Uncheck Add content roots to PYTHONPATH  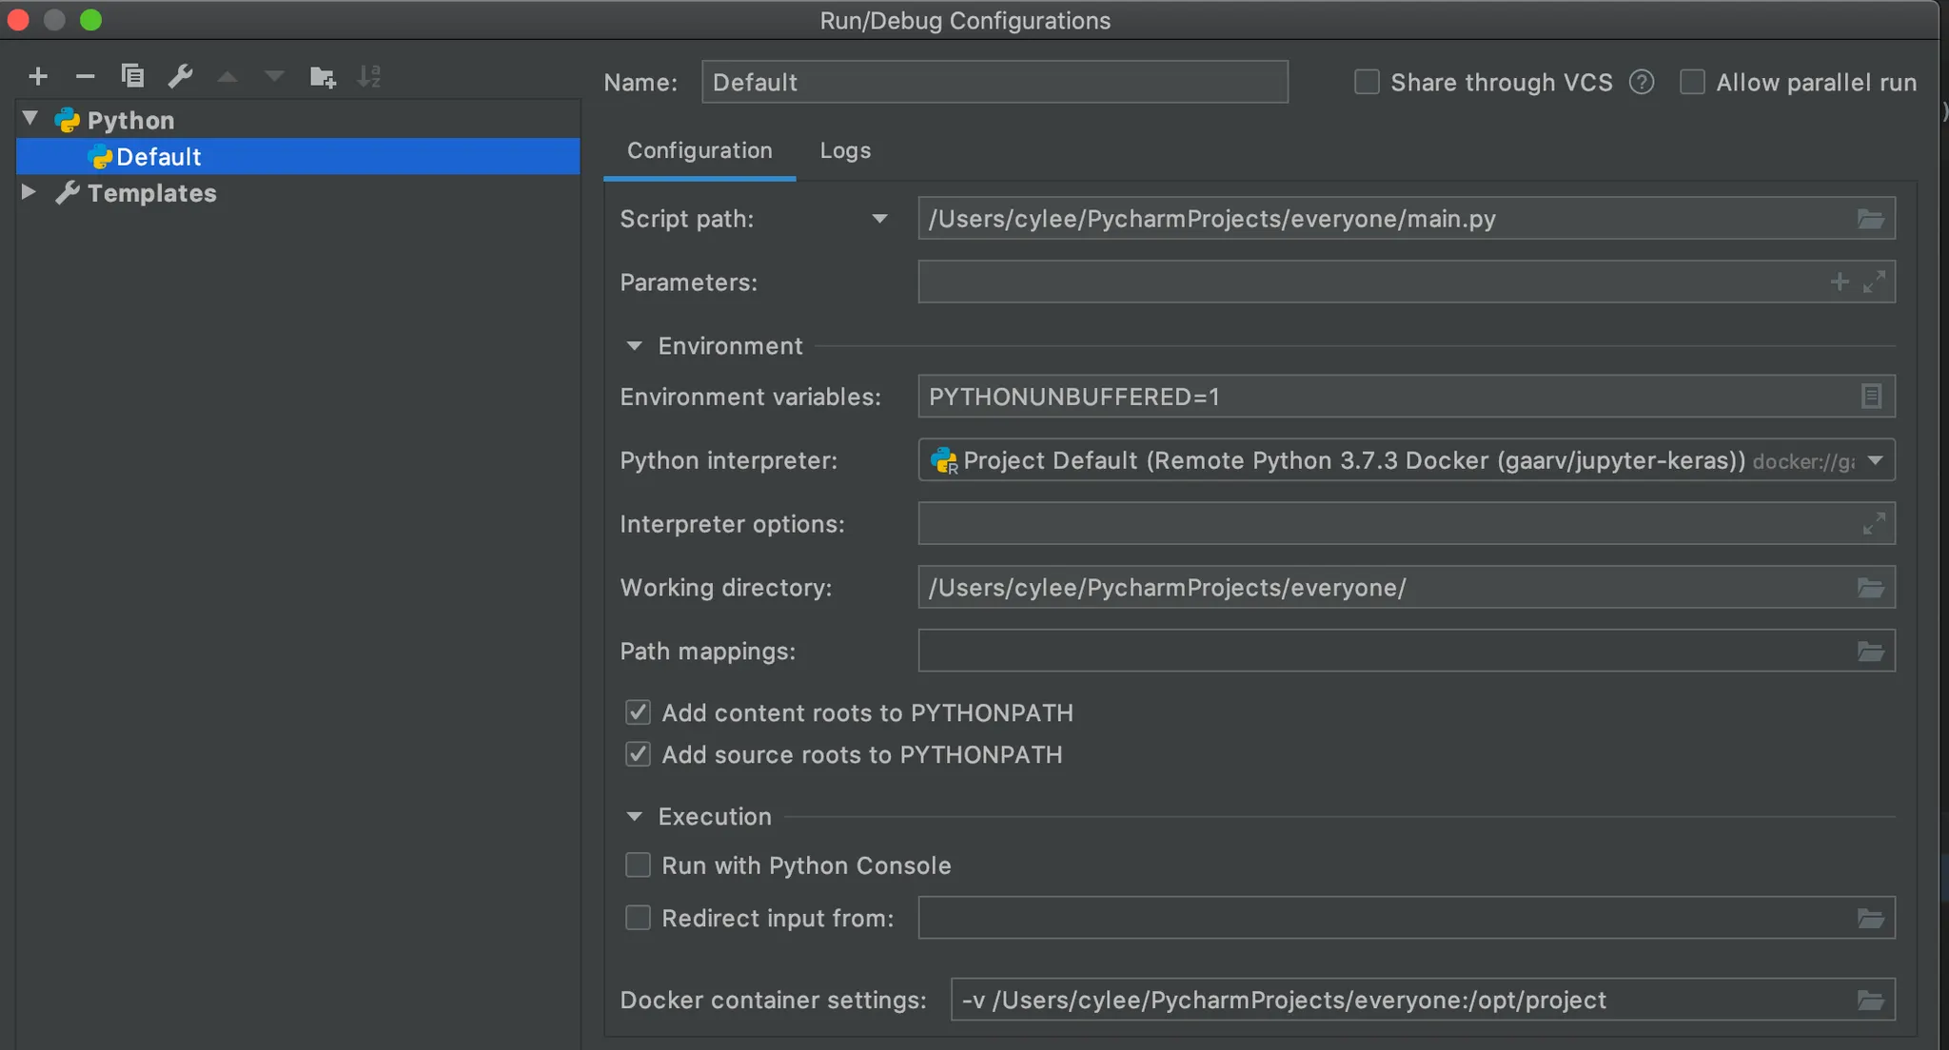(x=638, y=712)
